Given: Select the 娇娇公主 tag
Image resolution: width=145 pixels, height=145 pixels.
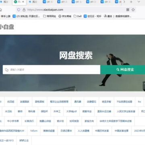Looking at the screenshot, I should (24, 141).
